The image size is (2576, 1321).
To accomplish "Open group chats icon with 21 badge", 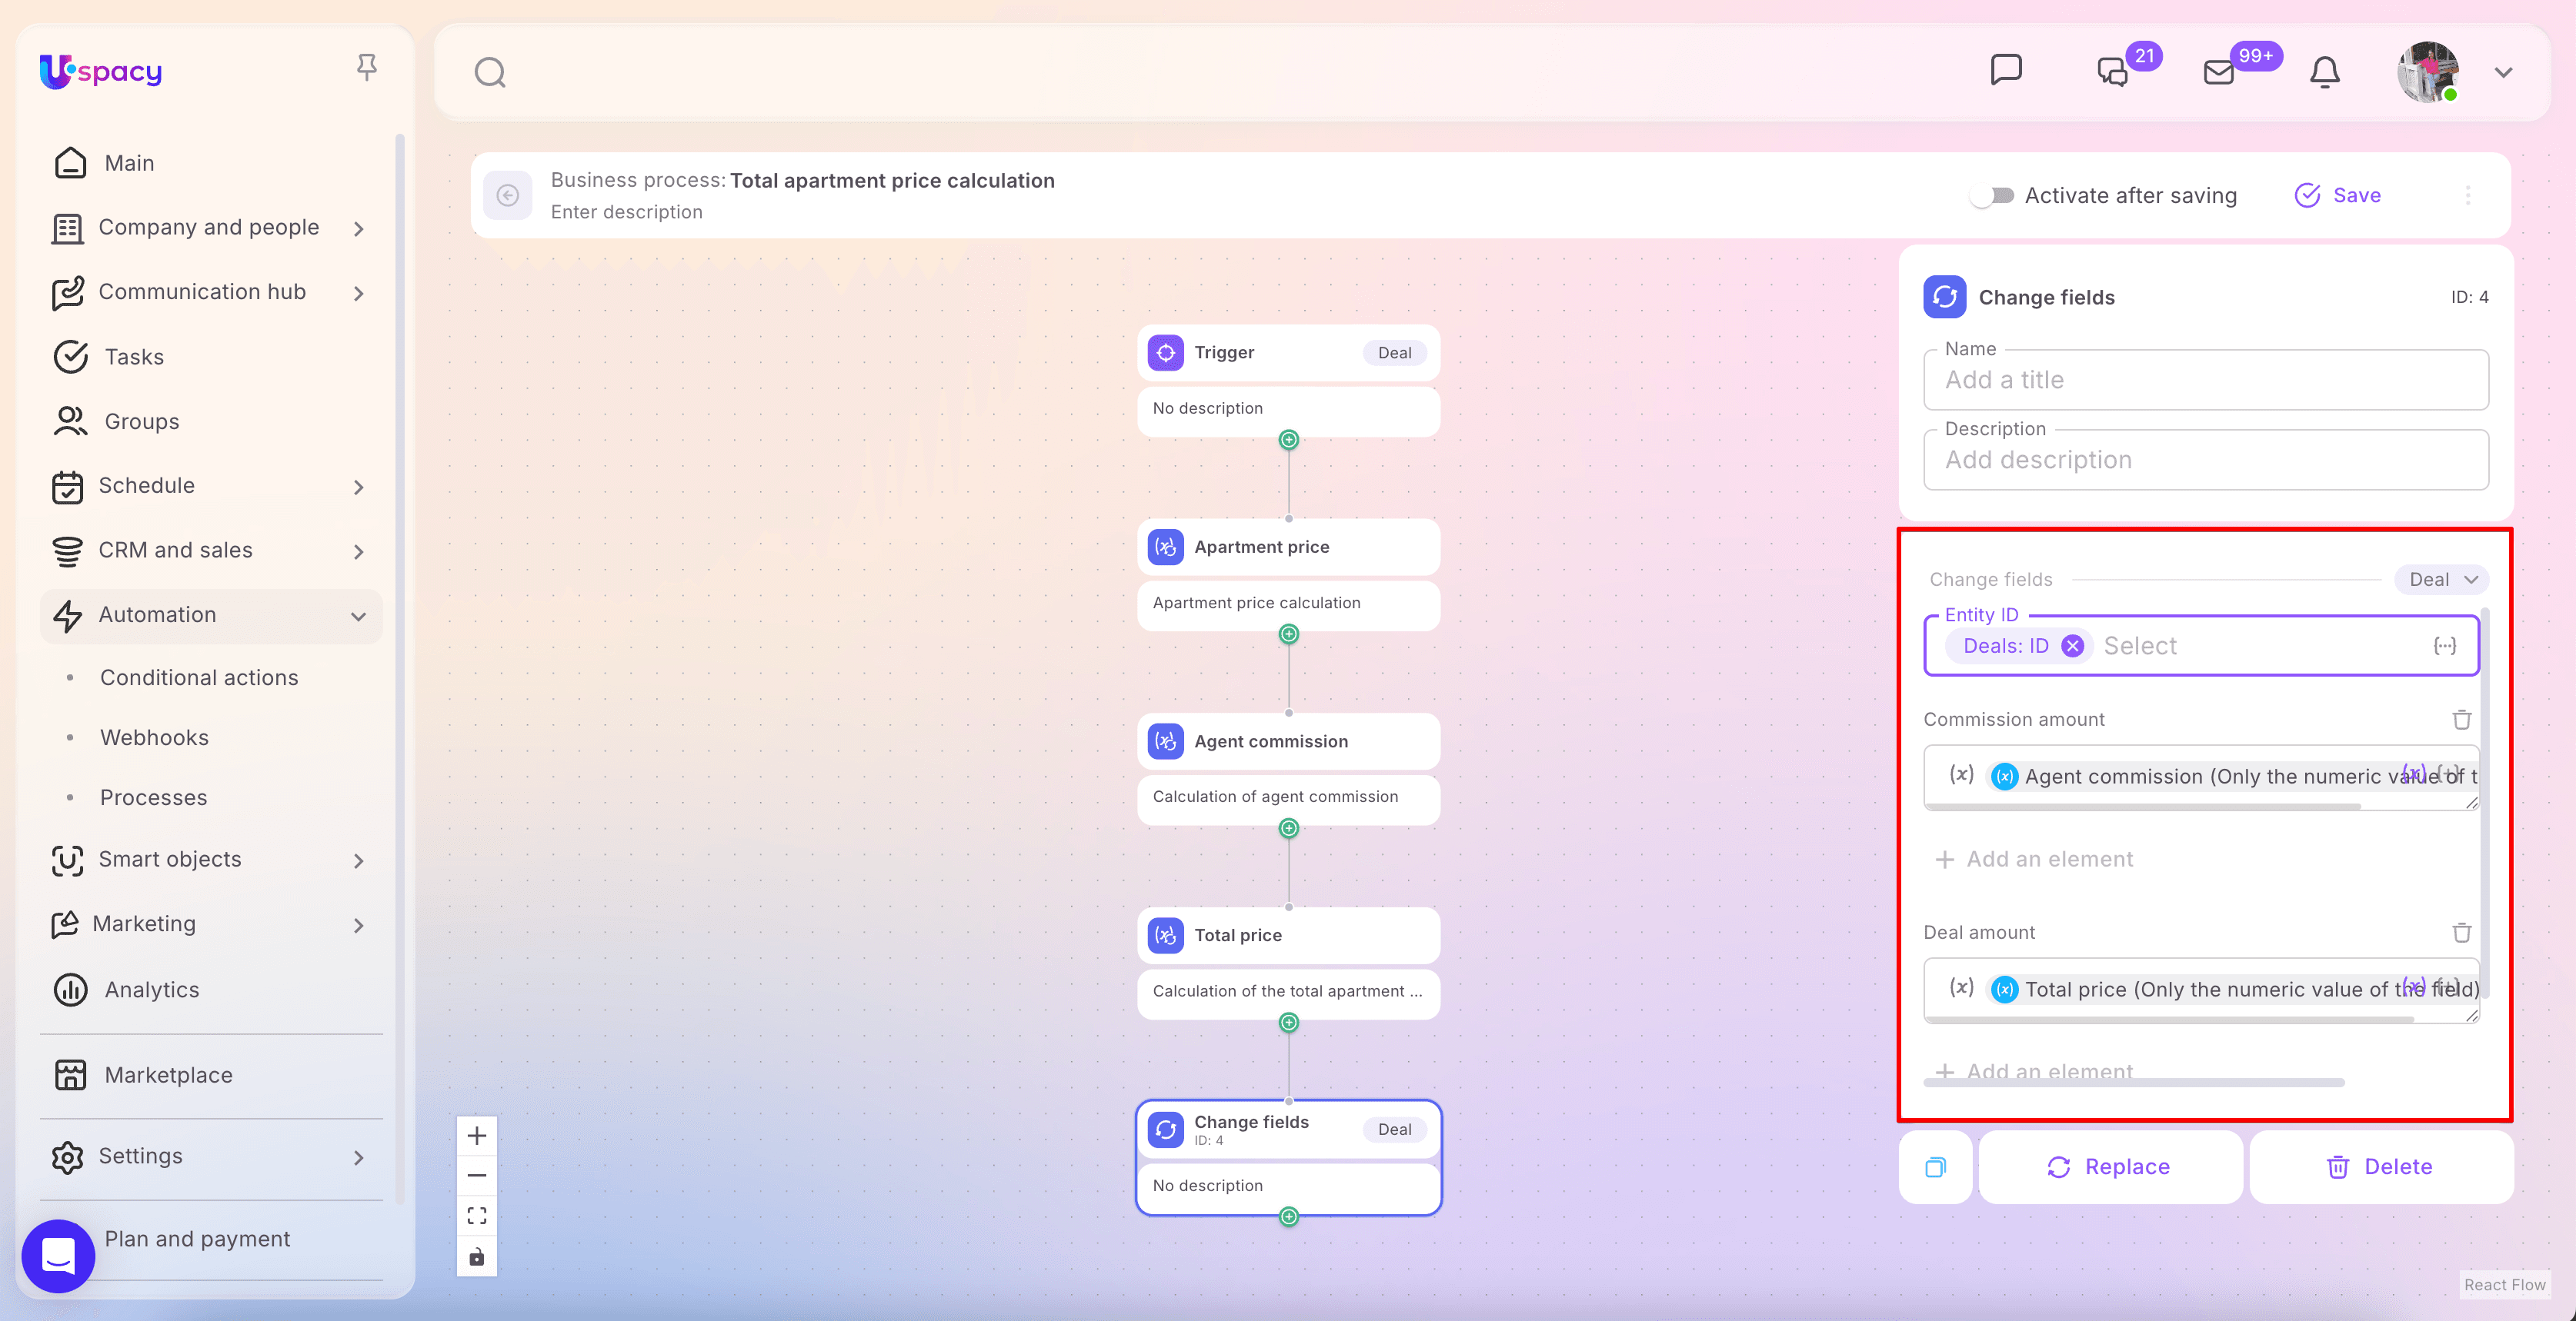I will click(x=2112, y=72).
